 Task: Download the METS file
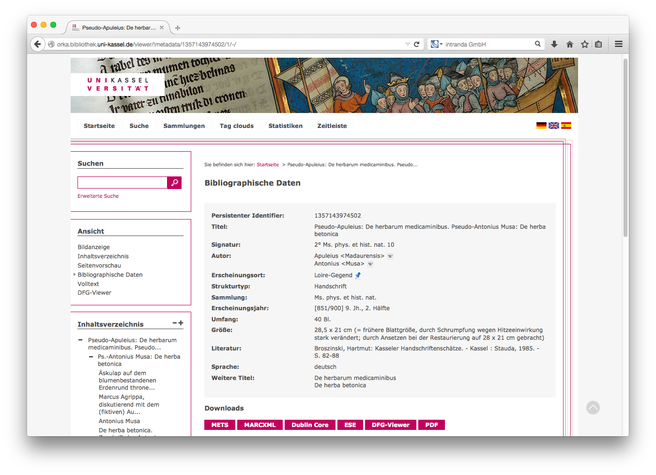click(220, 425)
